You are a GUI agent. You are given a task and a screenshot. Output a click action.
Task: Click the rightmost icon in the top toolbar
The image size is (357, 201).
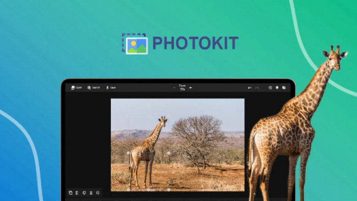point(284,88)
